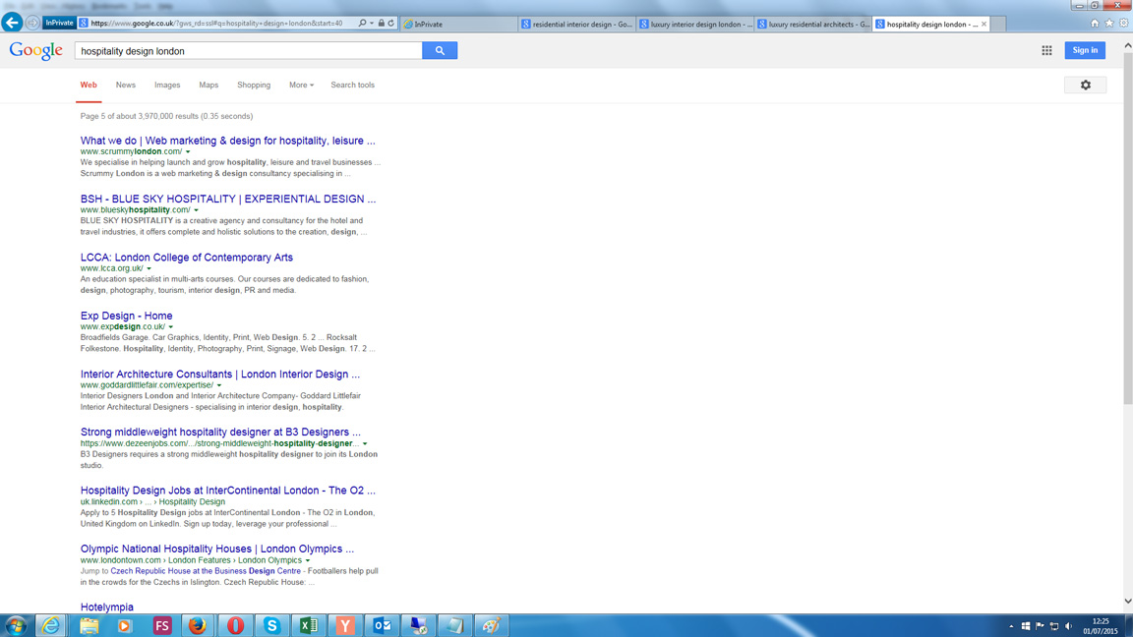Launch Firefox from the taskbar

(x=198, y=625)
